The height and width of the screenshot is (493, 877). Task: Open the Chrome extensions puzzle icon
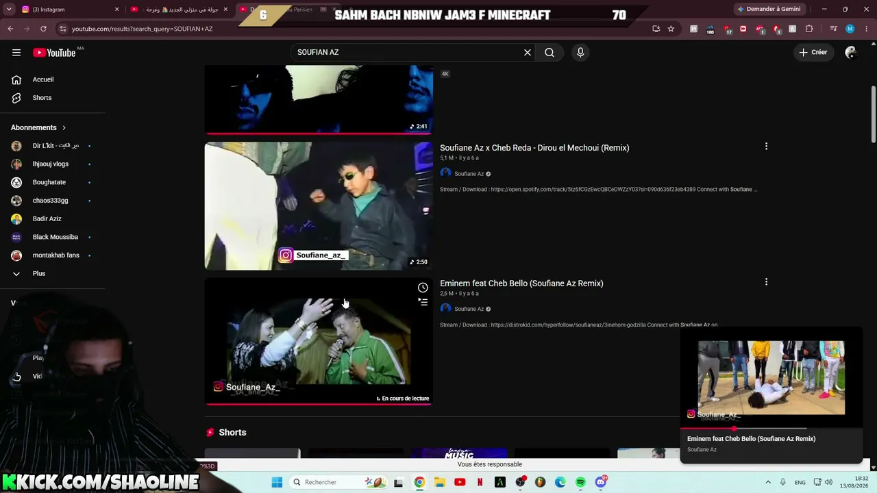click(x=809, y=29)
